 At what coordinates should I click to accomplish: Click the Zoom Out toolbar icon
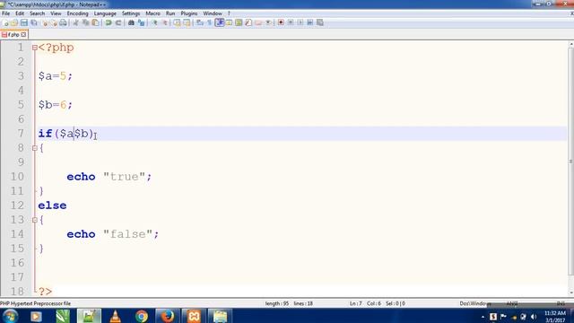pyautogui.click(x=165, y=22)
